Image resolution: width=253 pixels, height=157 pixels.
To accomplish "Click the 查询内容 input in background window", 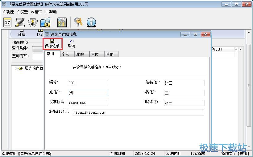I will (38, 57).
